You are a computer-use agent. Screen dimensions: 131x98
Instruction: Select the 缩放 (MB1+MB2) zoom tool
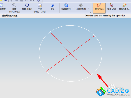[x=14, y=8]
